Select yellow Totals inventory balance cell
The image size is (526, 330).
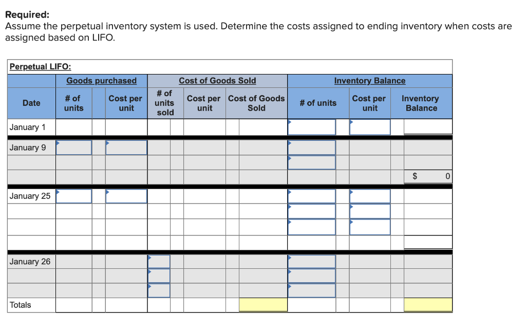coord(428,305)
